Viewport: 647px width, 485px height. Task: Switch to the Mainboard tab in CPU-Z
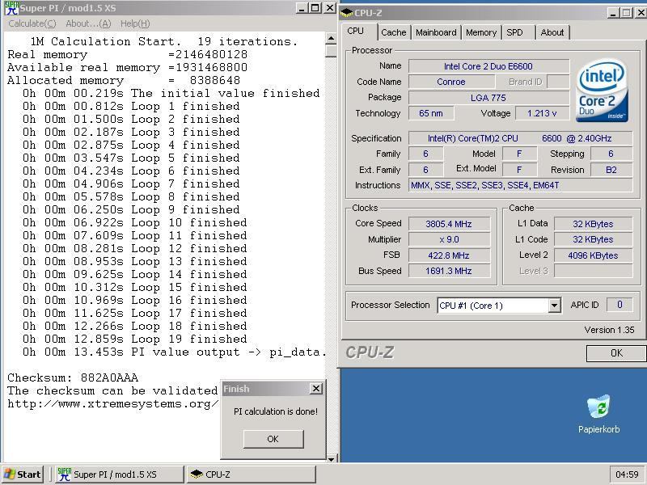pos(436,32)
